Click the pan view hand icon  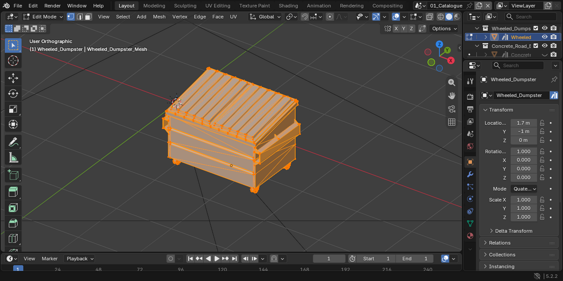coord(452,96)
